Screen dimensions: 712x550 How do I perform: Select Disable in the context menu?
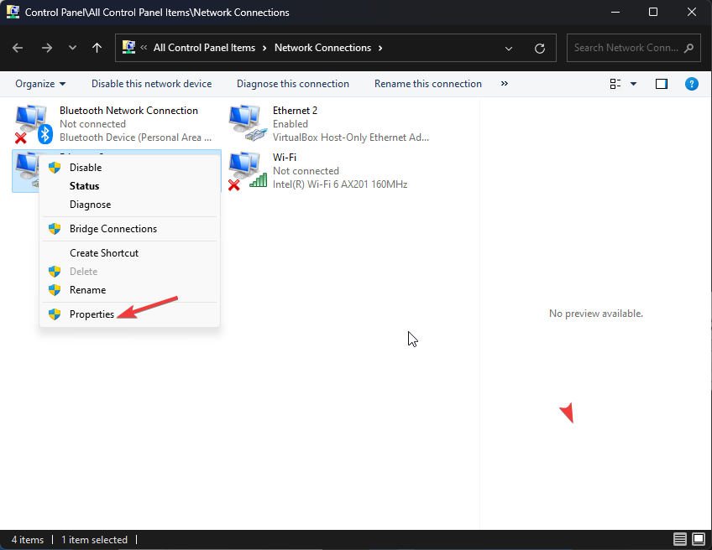[86, 168]
